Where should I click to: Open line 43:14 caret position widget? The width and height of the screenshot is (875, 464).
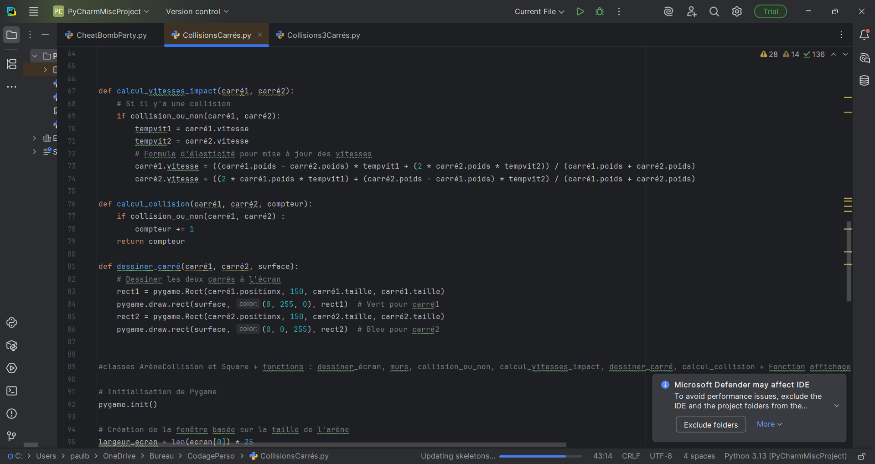pos(603,456)
